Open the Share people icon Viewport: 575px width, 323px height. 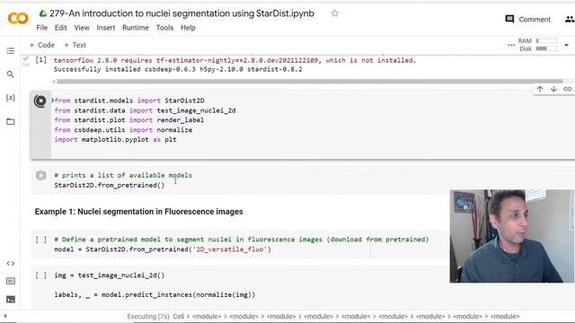570,19
